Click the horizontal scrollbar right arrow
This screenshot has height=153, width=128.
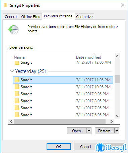pyautogui.click(x=111, y=121)
